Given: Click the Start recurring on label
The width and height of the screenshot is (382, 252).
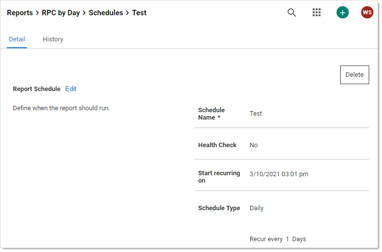Looking at the screenshot, I should 219,177.
